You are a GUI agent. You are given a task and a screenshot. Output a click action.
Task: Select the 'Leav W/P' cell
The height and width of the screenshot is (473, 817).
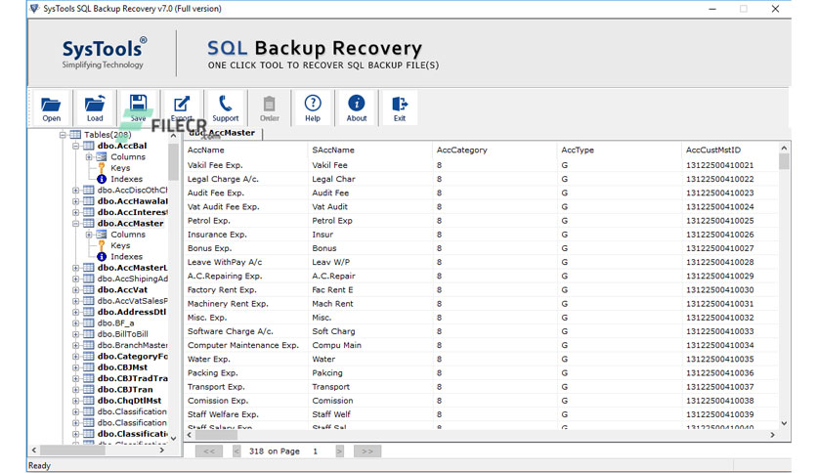[331, 262]
